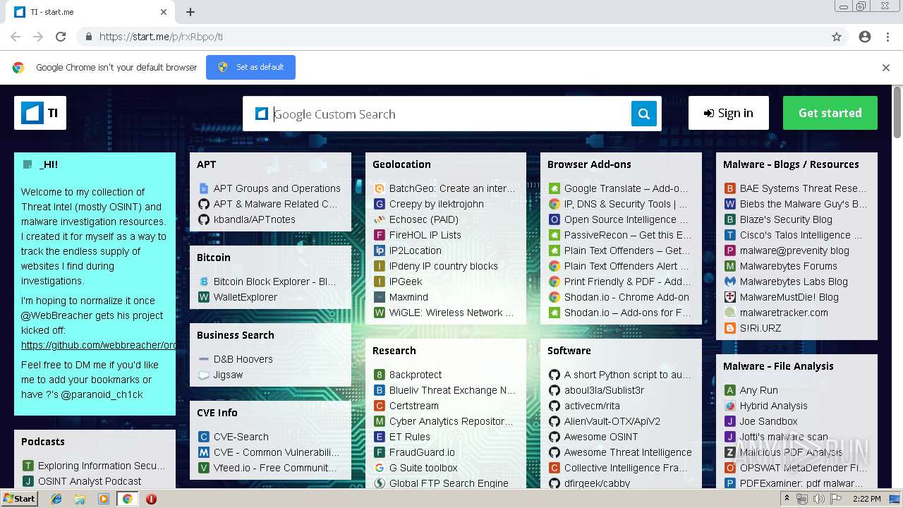
Task: Click the Chrome icon beside Shodan.io Chrome Add-on
Action: coord(554,297)
